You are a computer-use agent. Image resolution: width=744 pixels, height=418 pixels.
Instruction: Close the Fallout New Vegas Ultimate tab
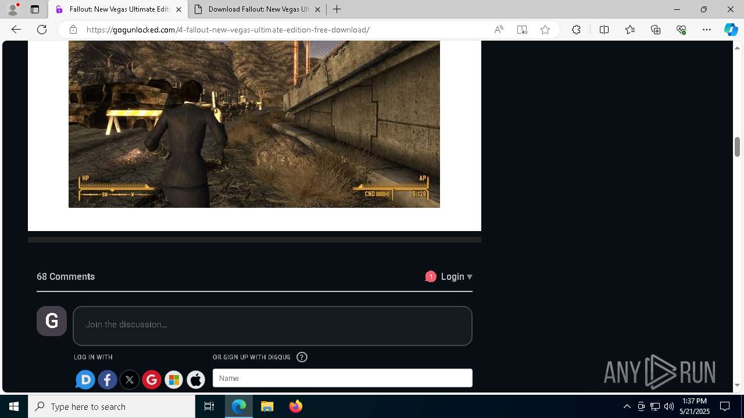(178, 9)
